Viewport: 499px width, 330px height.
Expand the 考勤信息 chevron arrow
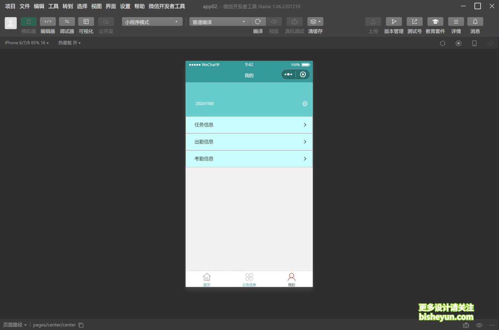click(305, 159)
